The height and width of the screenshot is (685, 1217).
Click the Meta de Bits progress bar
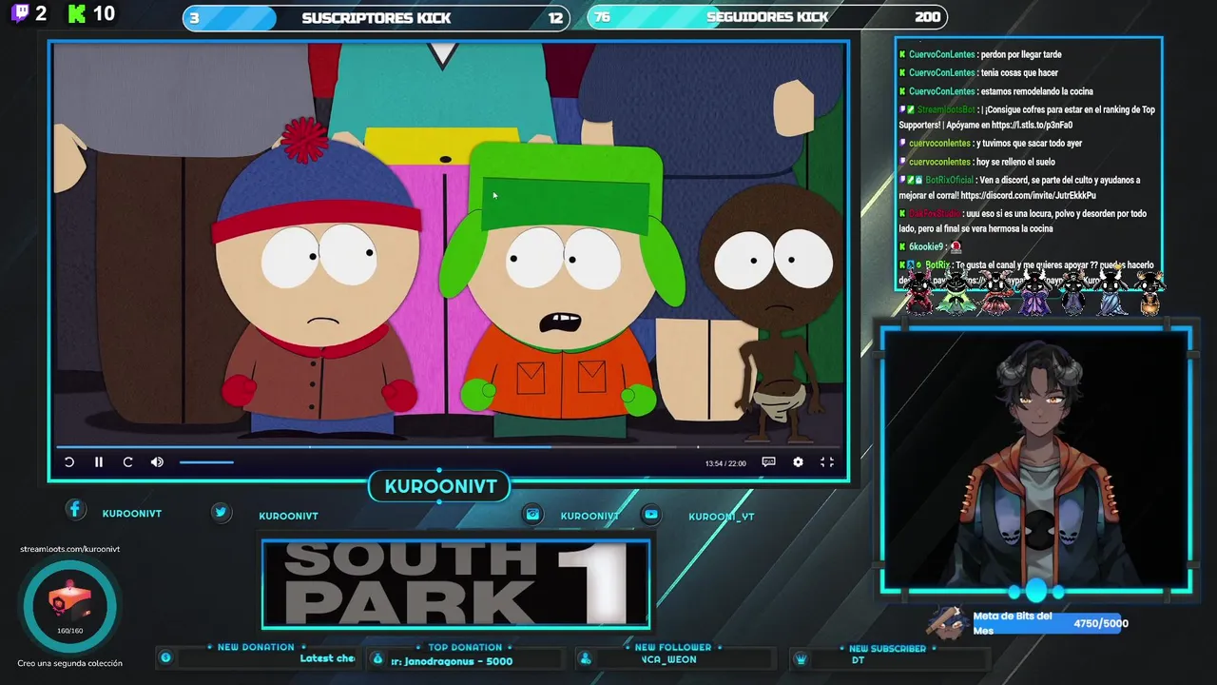point(1051,624)
